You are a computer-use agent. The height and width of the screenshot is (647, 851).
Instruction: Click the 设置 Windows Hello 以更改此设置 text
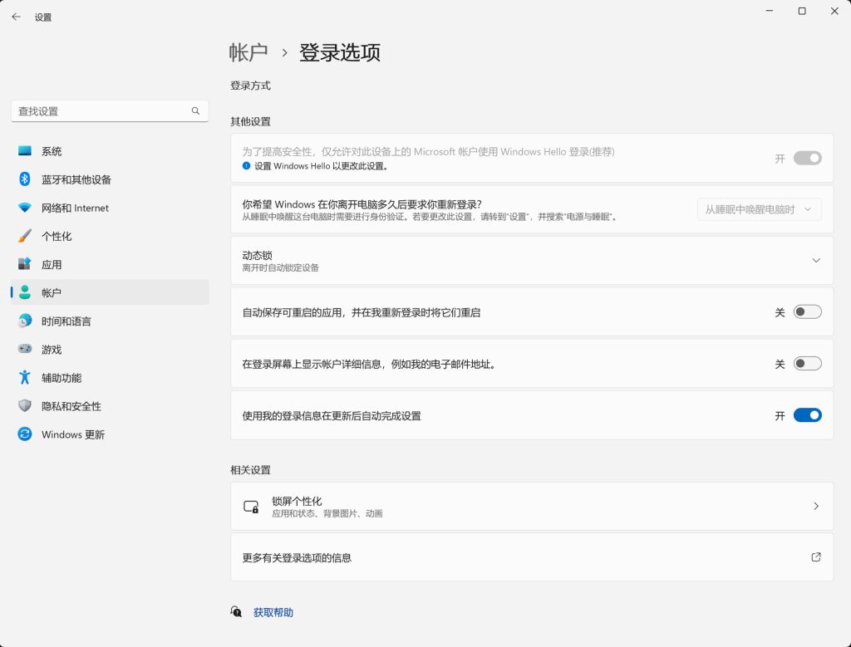(322, 166)
